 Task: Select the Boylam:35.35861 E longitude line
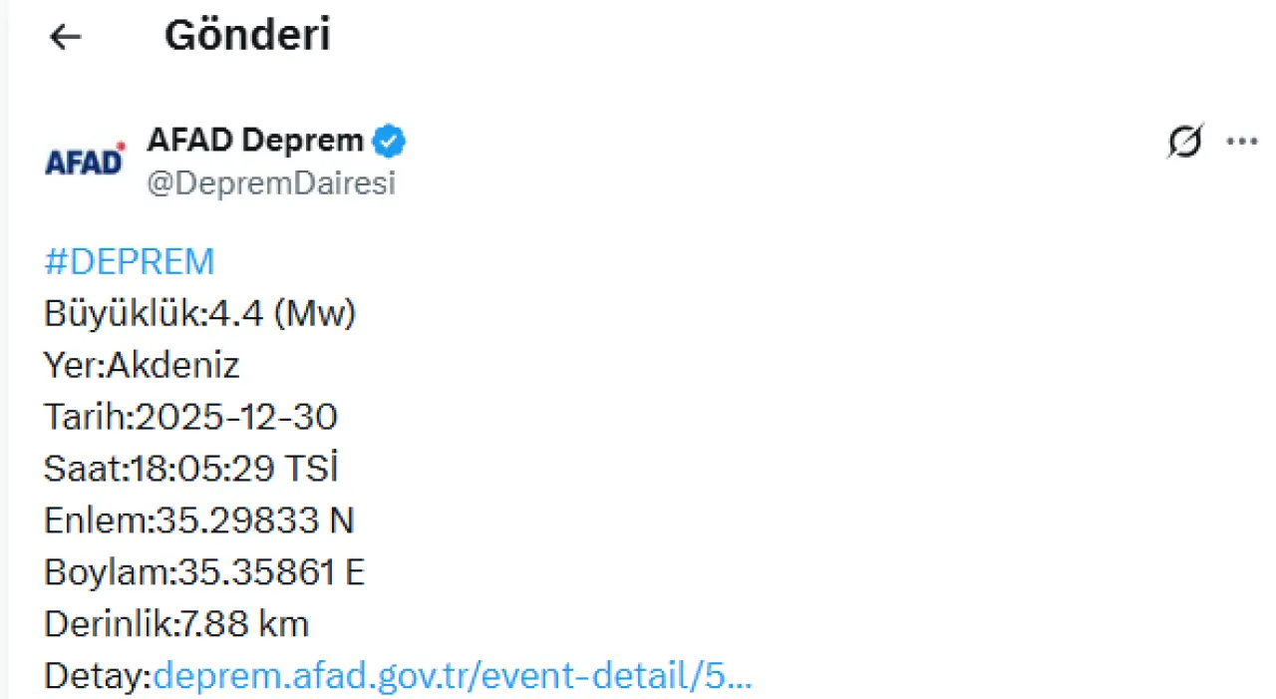(204, 573)
